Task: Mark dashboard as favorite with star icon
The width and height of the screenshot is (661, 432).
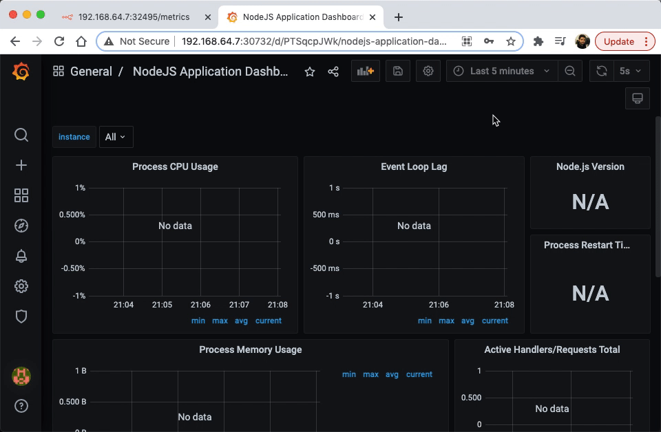Action: (x=310, y=72)
